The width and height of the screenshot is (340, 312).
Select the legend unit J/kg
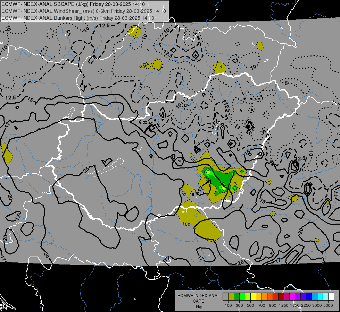tap(198, 307)
